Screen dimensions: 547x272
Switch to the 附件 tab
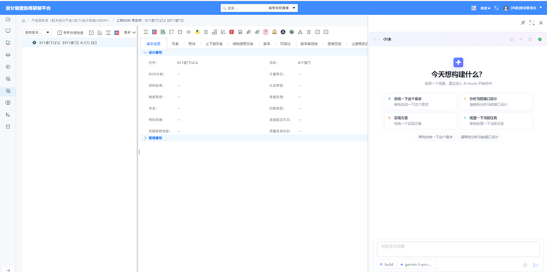click(x=192, y=44)
